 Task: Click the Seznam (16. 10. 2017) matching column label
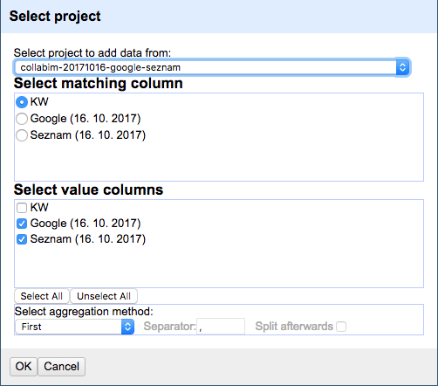[88, 135]
